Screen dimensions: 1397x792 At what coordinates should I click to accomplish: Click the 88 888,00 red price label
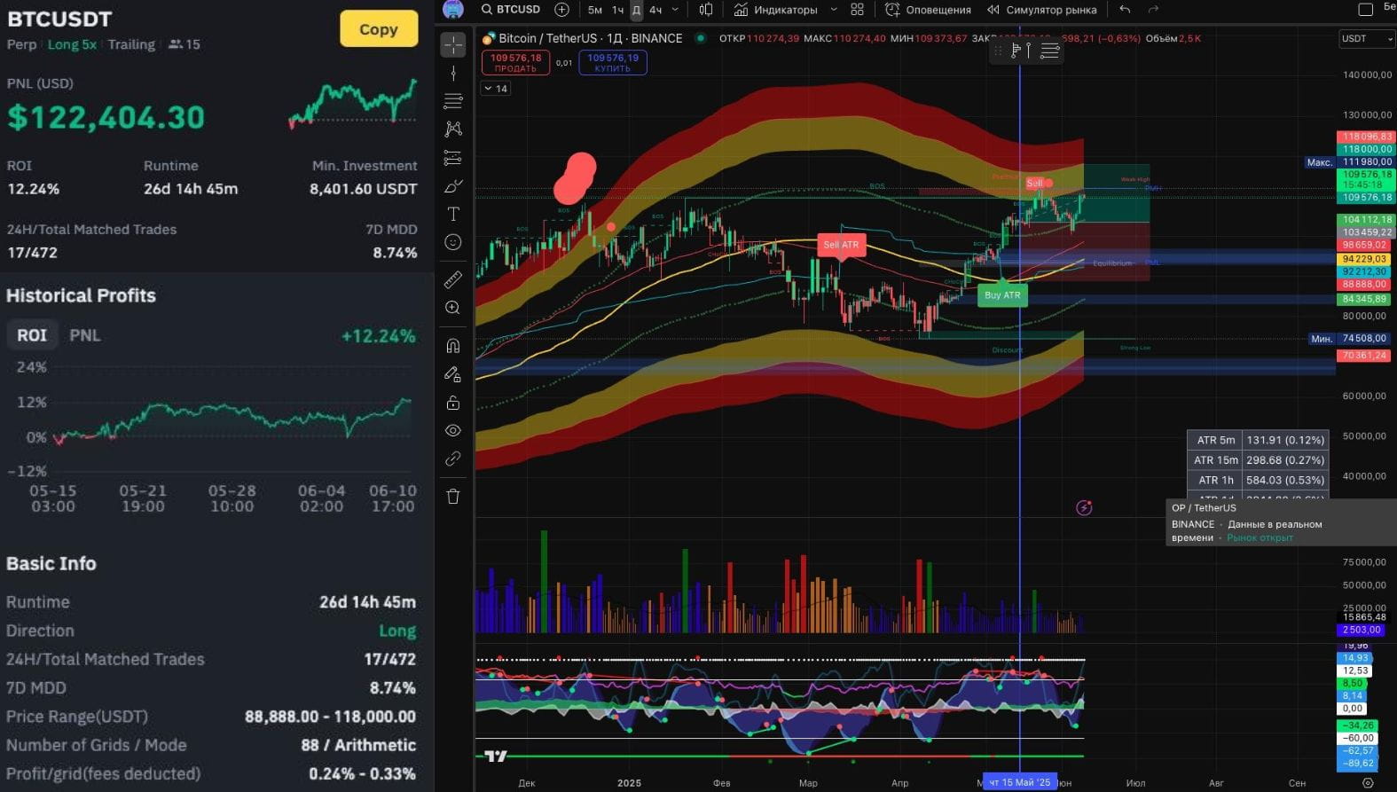(1365, 285)
